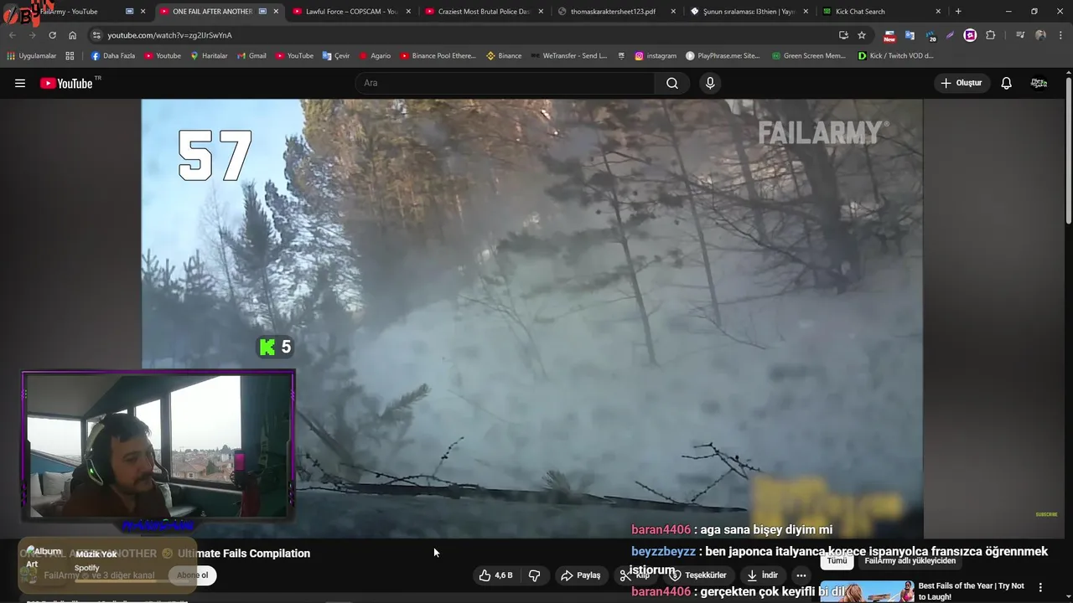This screenshot has width=1073, height=603.
Task: Click the Paylaş share button
Action: tap(581, 575)
